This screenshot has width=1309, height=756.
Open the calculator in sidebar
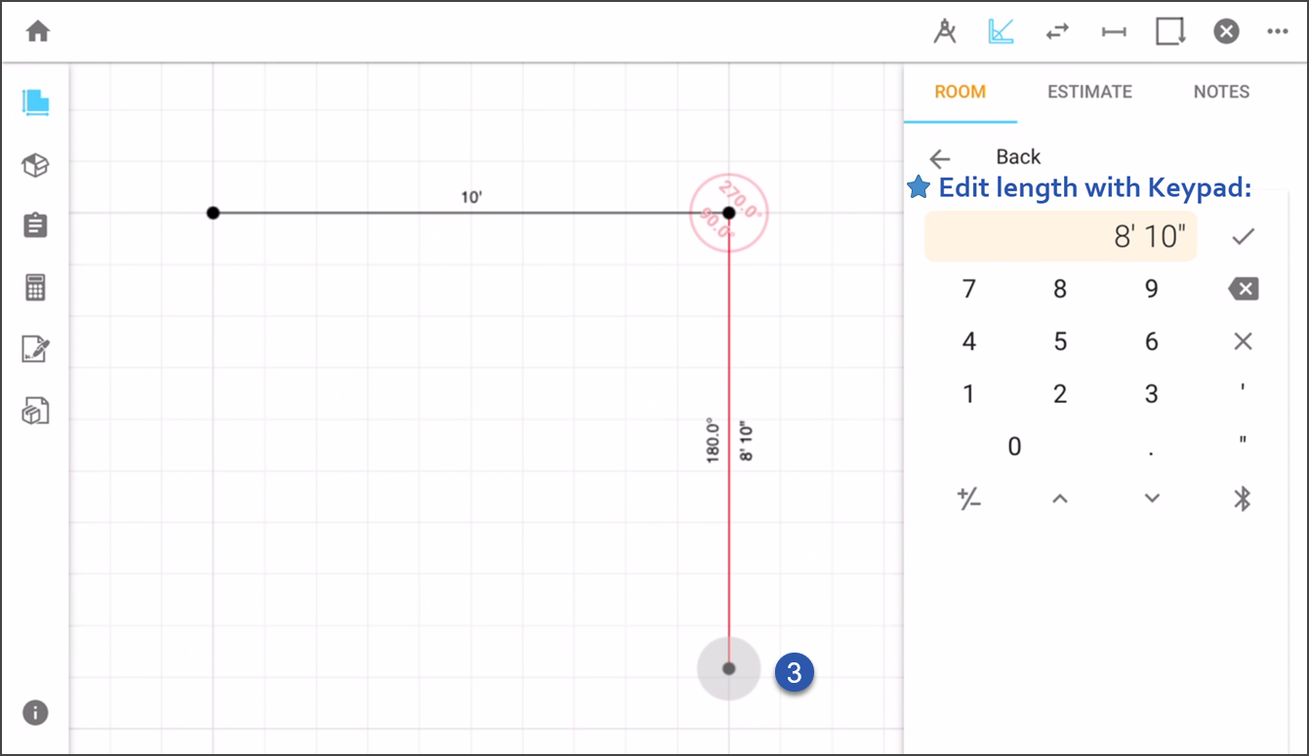click(35, 288)
